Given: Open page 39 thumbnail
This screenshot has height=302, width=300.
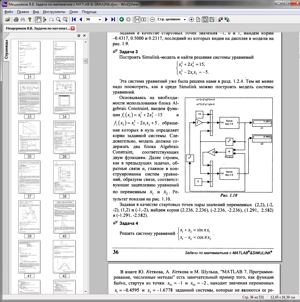Looking at the screenshot, I should pyautogui.click(x=29, y=217).
